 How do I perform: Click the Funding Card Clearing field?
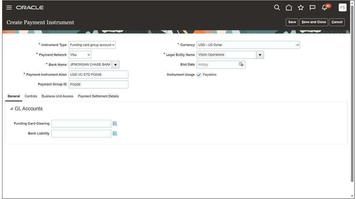(81, 124)
